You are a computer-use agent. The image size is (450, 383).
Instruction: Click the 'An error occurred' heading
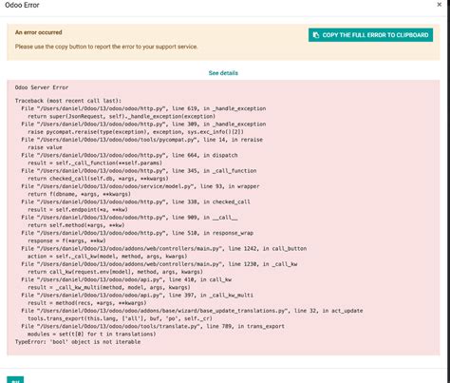pos(39,32)
